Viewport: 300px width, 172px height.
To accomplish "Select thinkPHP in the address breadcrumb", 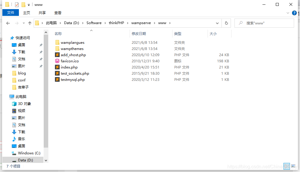I will 116,23.
